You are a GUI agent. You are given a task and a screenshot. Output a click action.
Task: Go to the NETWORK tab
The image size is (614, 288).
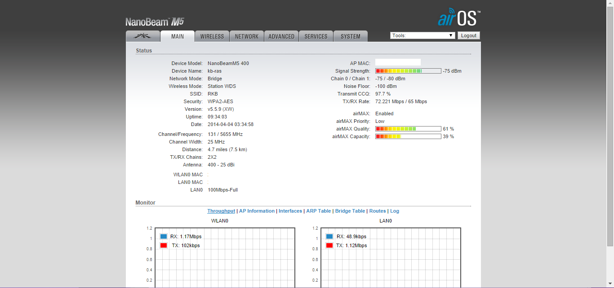coord(247,36)
